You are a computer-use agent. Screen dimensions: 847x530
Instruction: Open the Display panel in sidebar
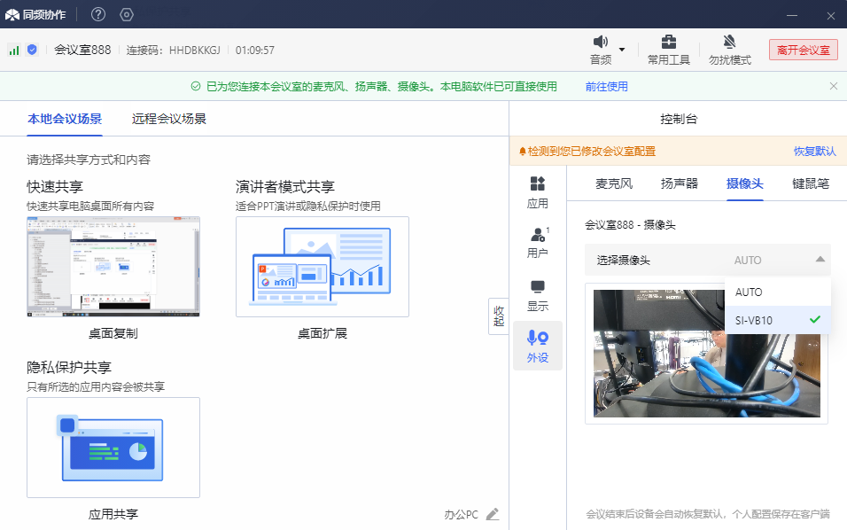coord(538,293)
